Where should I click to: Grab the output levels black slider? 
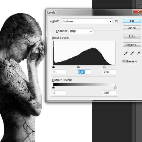point(54,87)
